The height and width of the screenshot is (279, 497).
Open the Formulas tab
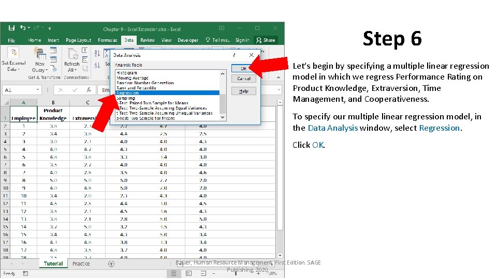tap(108, 40)
